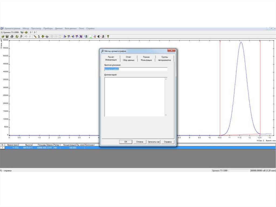
Task: Open the Хроматограмма menu
Action: [12, 28]
